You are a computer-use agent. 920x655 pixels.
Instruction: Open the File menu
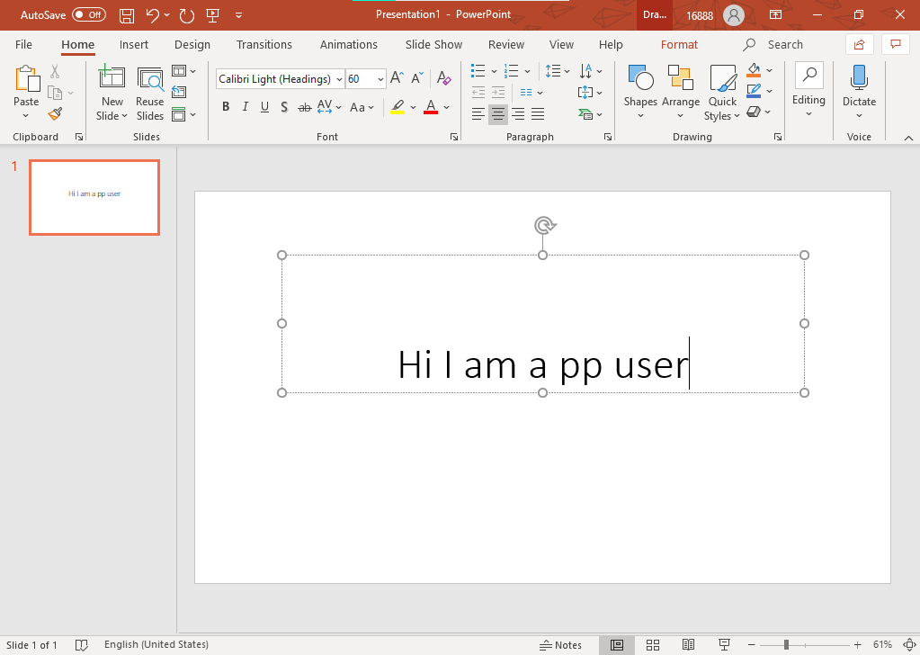23,45
